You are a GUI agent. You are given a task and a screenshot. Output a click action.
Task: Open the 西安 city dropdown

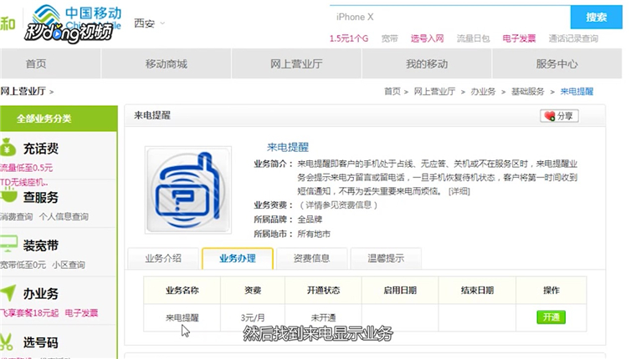[x=149, y=23]
